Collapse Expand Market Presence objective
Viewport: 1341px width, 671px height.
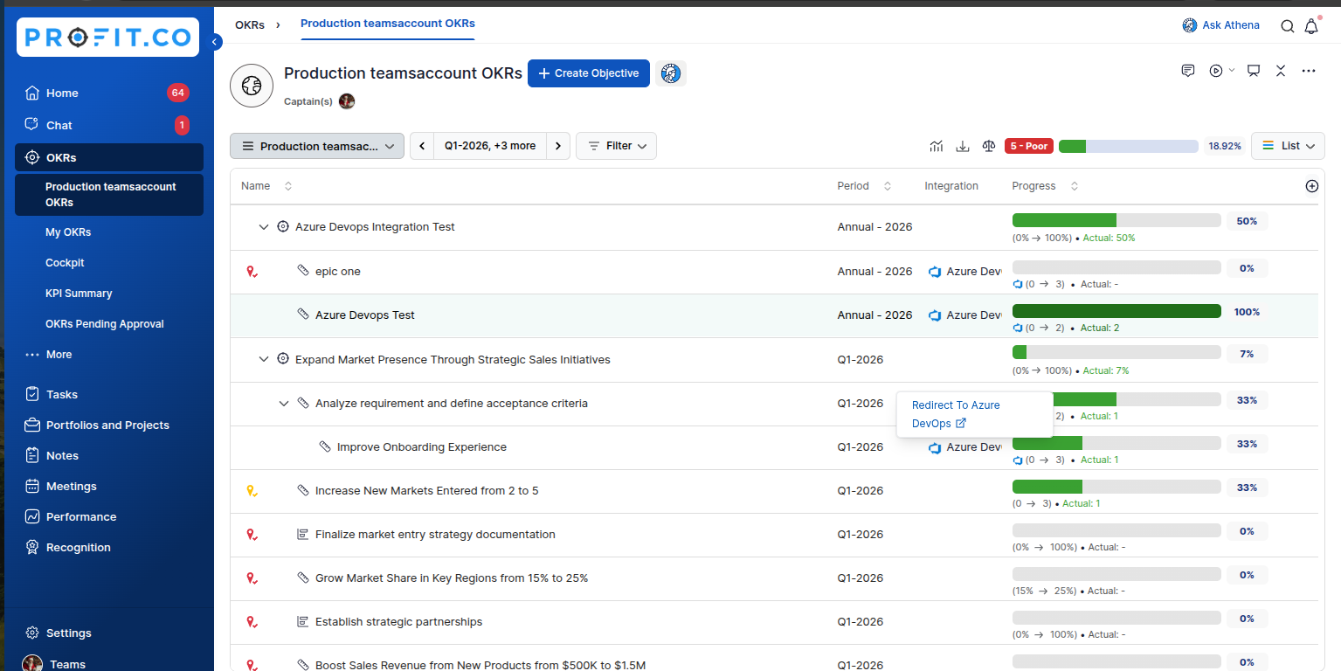pos(264,360)
